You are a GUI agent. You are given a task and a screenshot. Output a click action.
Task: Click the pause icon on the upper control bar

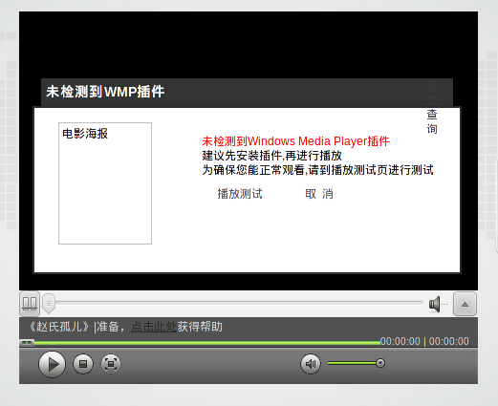[x=30, y=304]
